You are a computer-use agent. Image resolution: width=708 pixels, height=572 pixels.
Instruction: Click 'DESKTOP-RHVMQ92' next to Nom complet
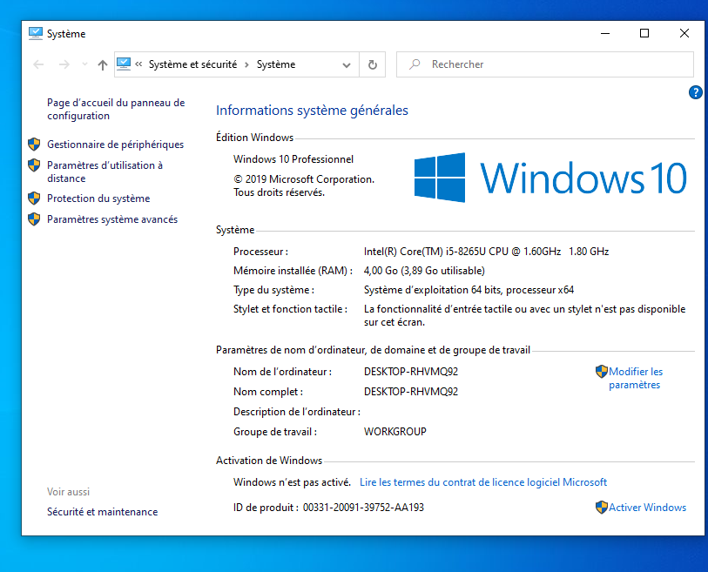(x=411, y=392)
